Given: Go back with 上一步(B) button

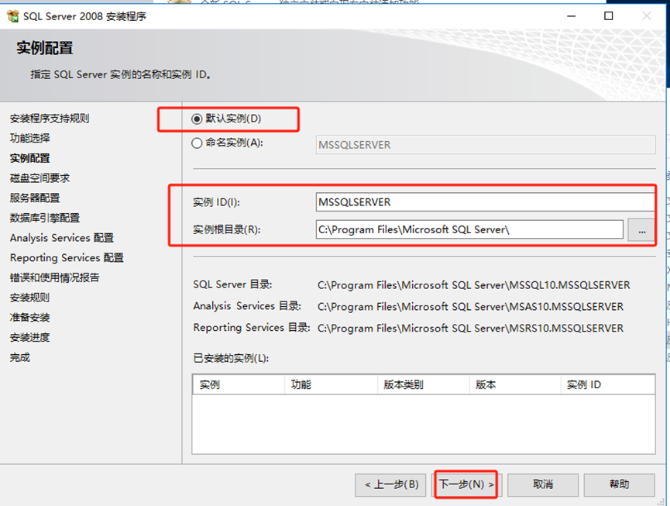Looking at the screenshot, I should pyautogui.click(x=390, y=484).
